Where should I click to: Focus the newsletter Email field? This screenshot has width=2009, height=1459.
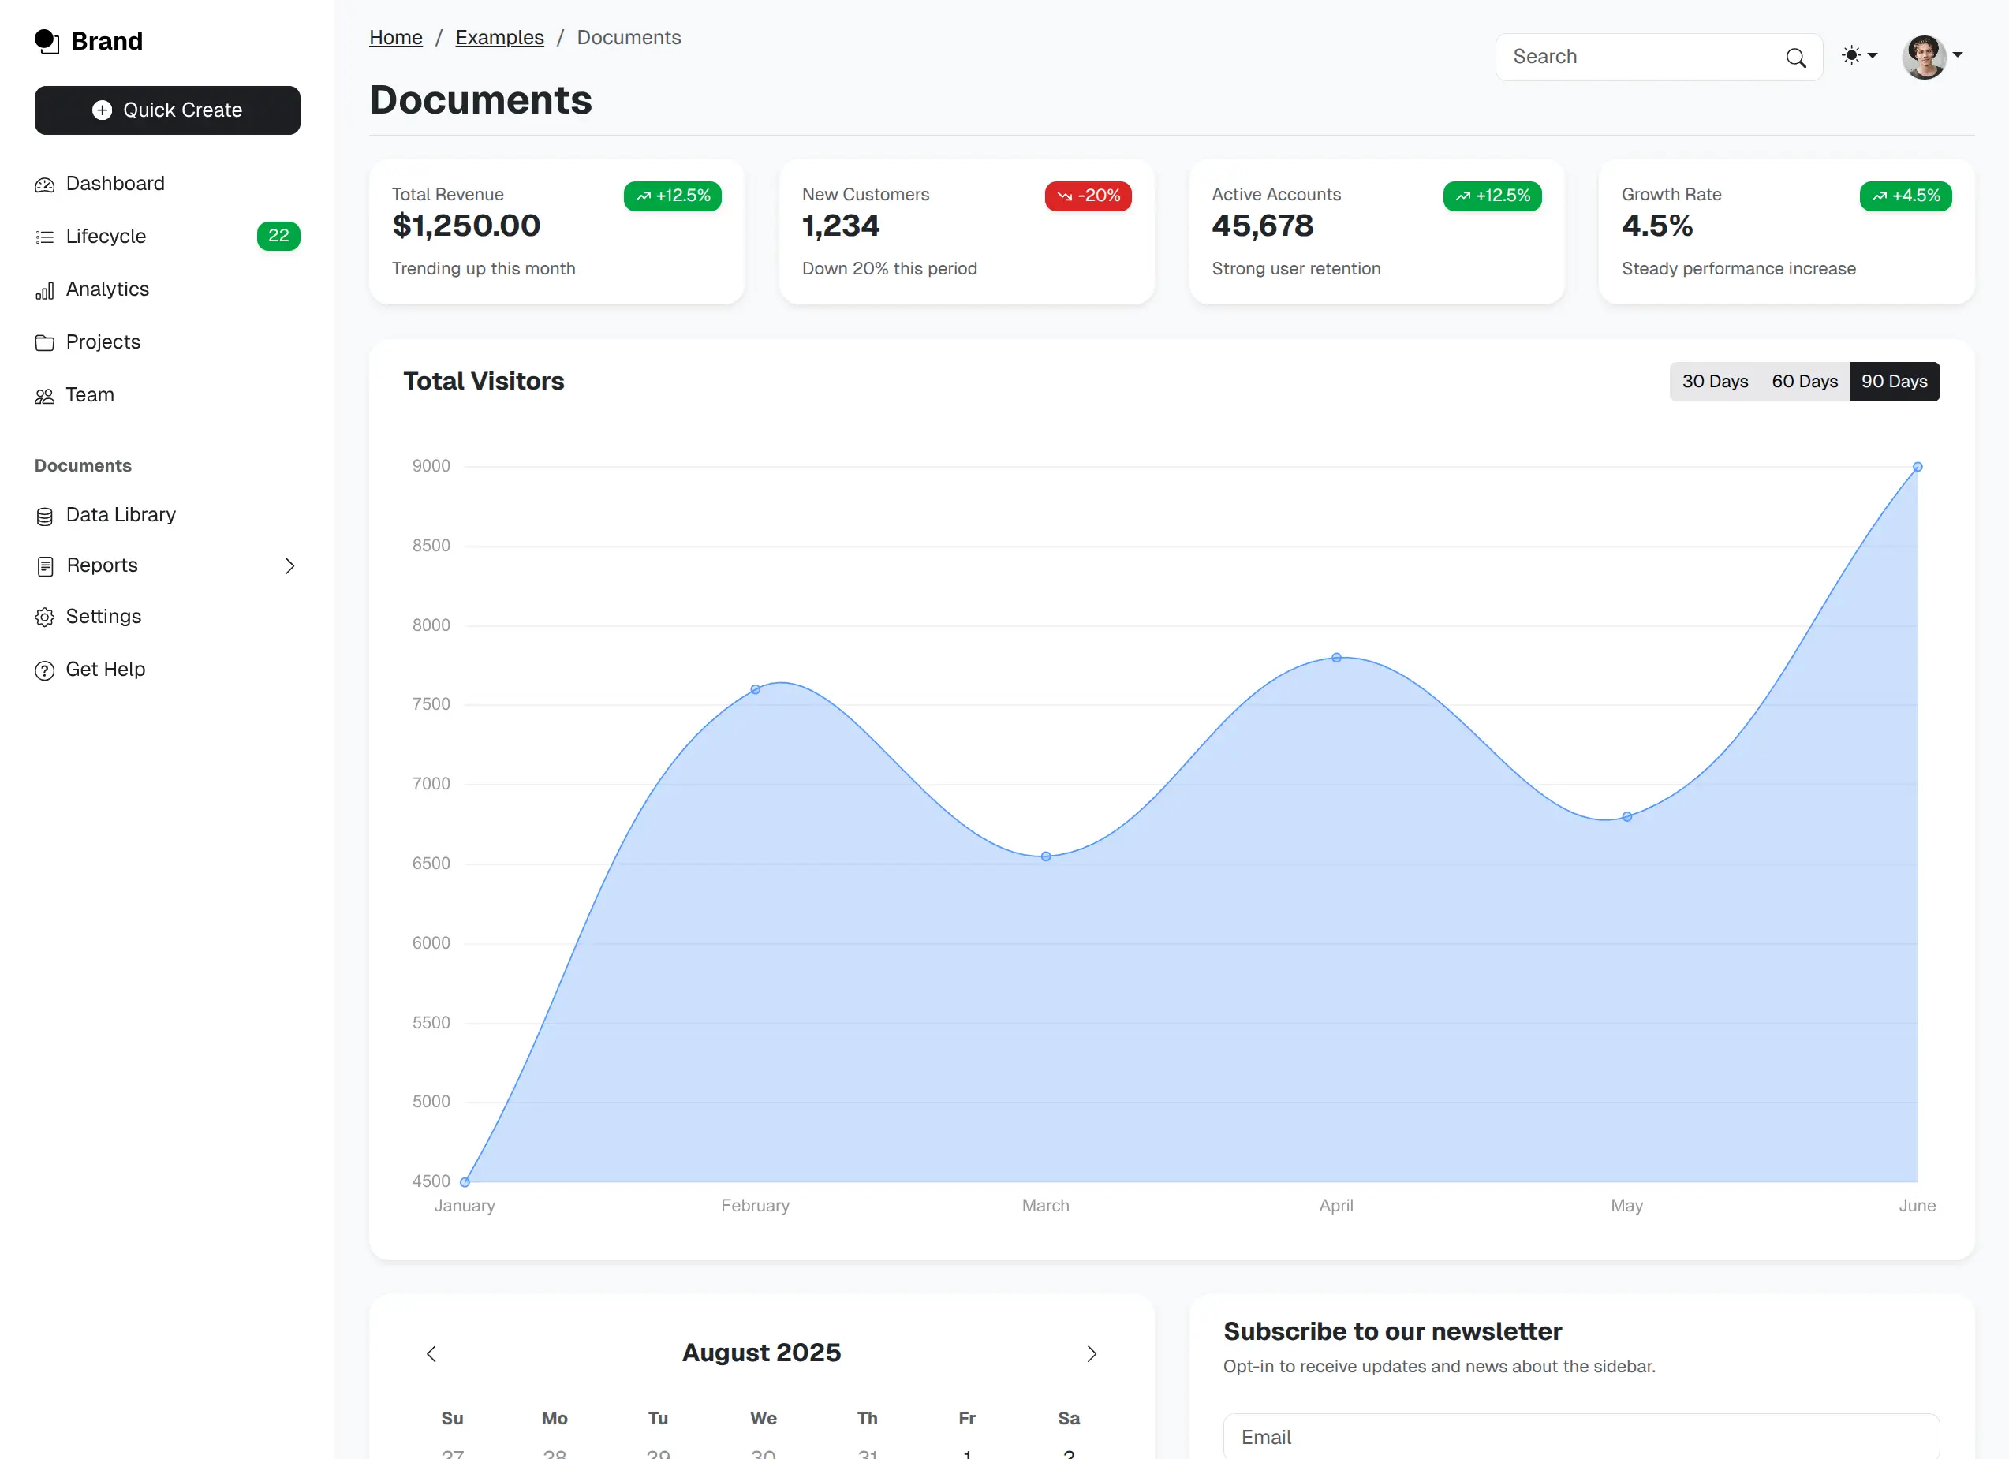tap(1580, 1436)
